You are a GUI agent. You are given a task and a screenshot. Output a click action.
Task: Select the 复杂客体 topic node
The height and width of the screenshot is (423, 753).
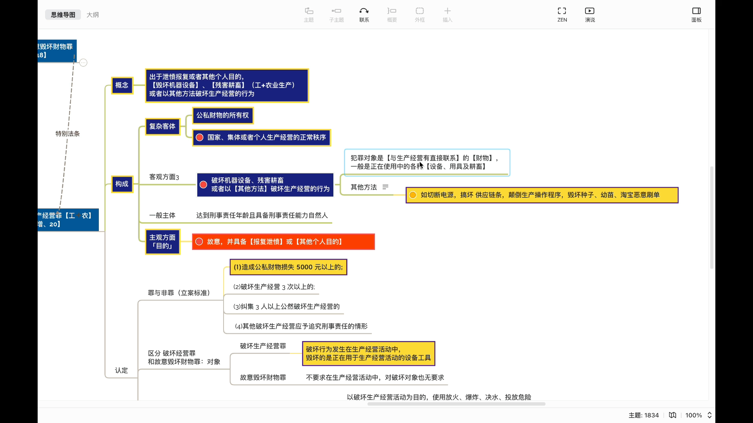click(x=162, y=127)
